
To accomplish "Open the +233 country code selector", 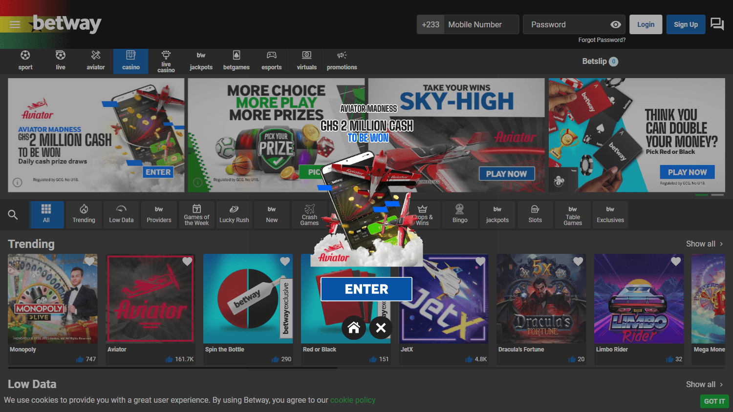I will click(431, 24).
